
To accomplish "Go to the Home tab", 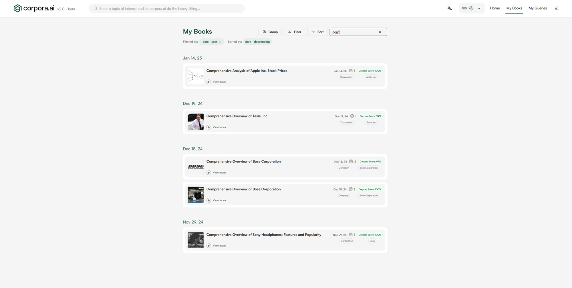I will pos(495,8).
